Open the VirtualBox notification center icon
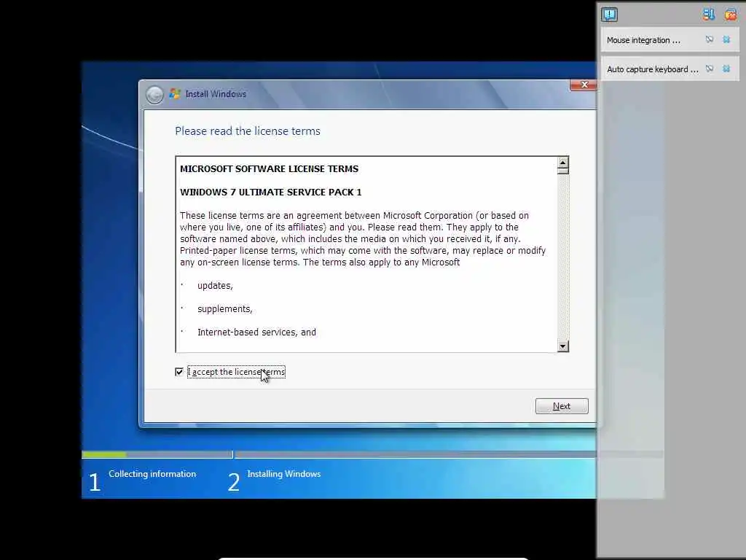This screenshot has height=560, width=746. (609, 15)
